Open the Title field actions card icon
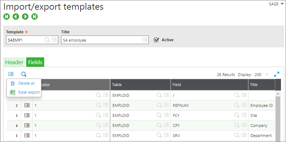The height and width of the screenshot is (142, 286). coord(145,40)
